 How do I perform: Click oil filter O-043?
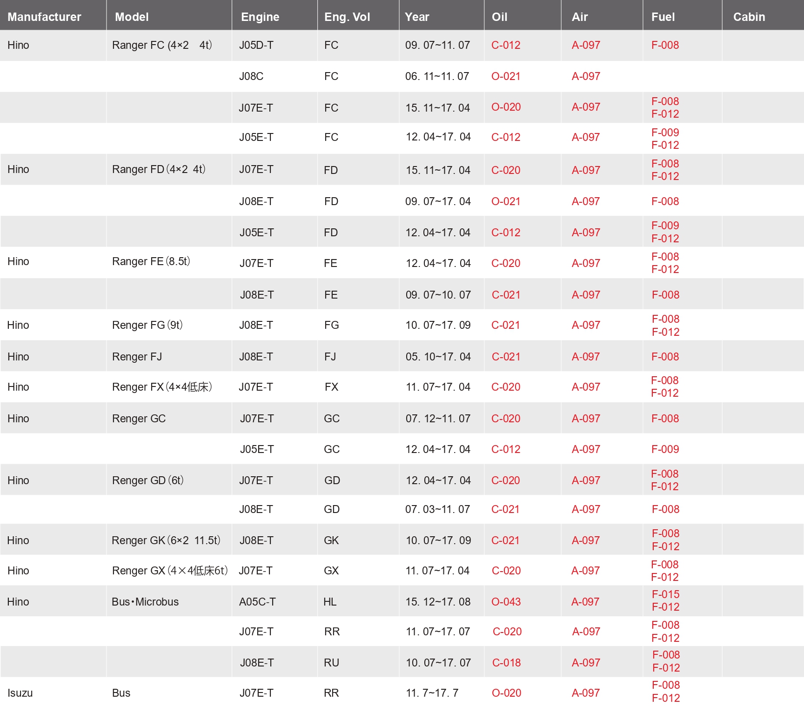[506, 602]
